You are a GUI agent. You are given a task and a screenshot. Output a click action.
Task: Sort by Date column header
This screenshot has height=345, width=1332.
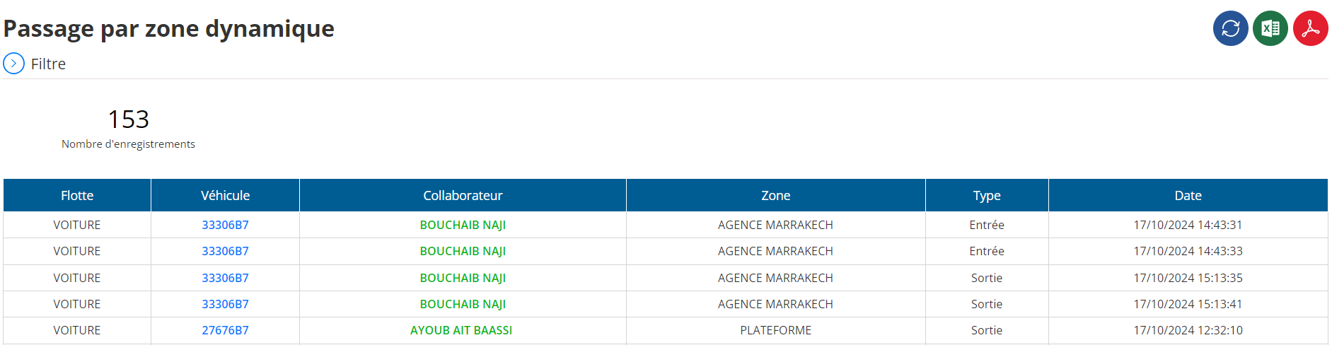pos(1188,195)
